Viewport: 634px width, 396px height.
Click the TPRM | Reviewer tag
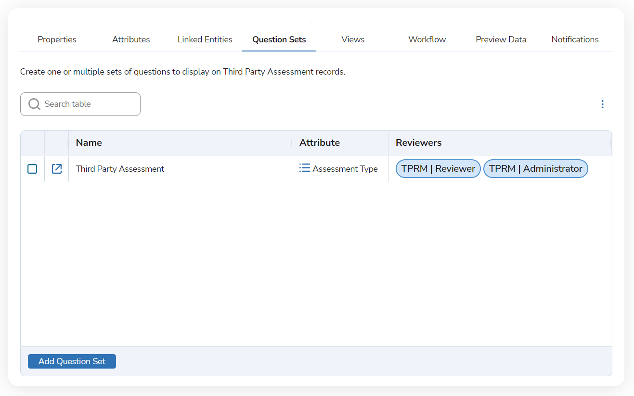click(x=438, y=168)
